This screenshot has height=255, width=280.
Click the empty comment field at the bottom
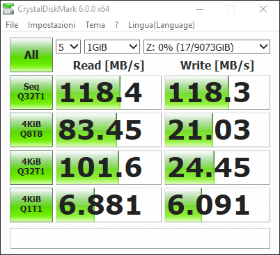[x=140, y=238]
